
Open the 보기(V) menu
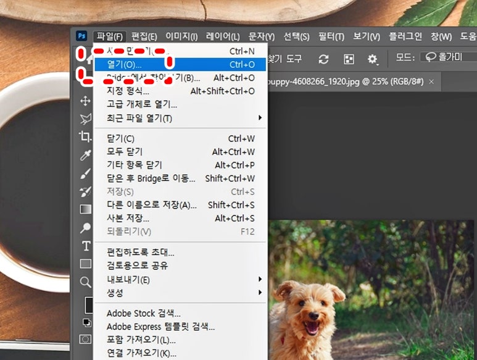click(367, 36)
